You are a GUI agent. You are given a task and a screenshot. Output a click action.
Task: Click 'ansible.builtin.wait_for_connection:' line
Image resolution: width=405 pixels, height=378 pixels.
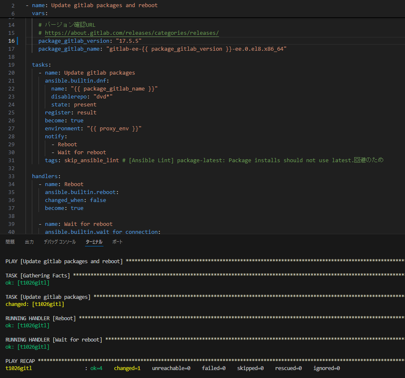click(x=103, y=232)
